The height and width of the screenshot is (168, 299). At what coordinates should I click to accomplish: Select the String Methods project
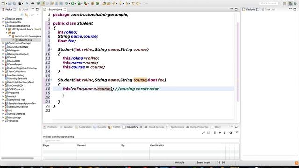tap(17, 114)
